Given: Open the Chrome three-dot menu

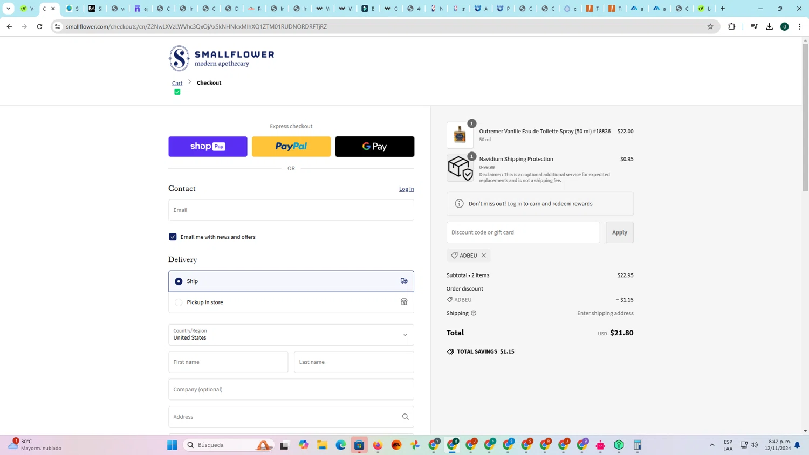Looking at the screenshot, I should tap(800, 26).
